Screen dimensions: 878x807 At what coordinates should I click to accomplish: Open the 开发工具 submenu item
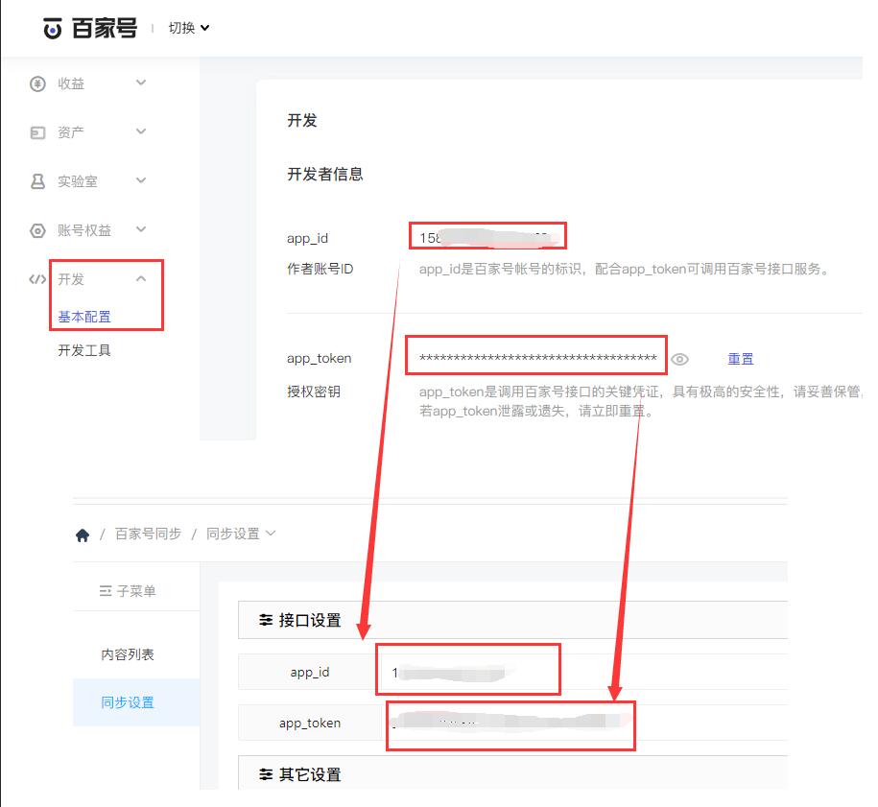(84, 350)
